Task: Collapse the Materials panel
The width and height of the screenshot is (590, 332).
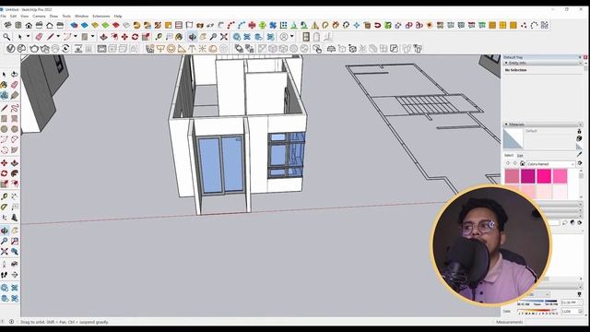Action: click(506, 125)
